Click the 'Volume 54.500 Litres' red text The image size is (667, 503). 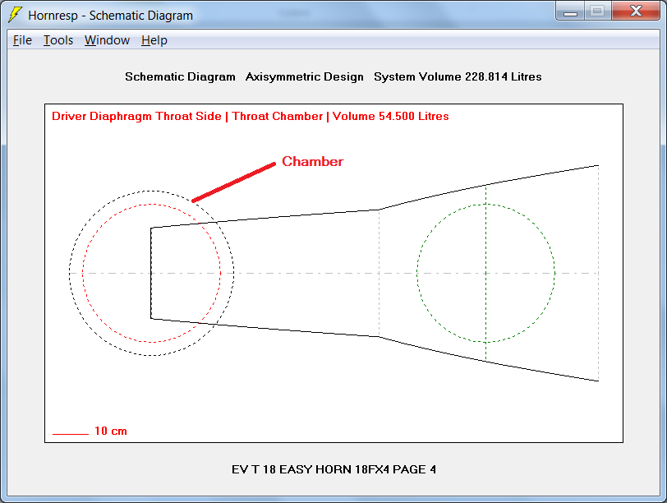[390, 116]
